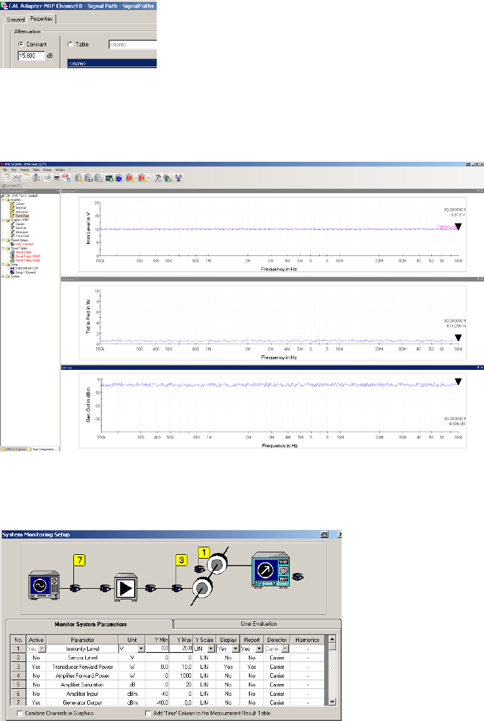Image resolution: width=484 pixels, height=721 pixels.
Task: Click the report list icon in EMC32 toolbar
Action: pyautogui.click(x=26, y=178)
